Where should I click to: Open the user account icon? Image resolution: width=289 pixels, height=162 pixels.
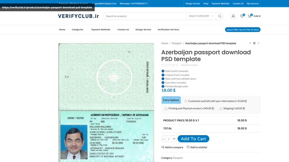233,16
